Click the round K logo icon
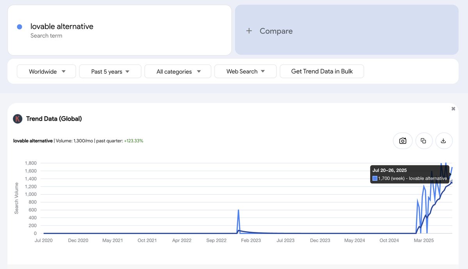Screen dimensions: 468x269 [18, 119]
